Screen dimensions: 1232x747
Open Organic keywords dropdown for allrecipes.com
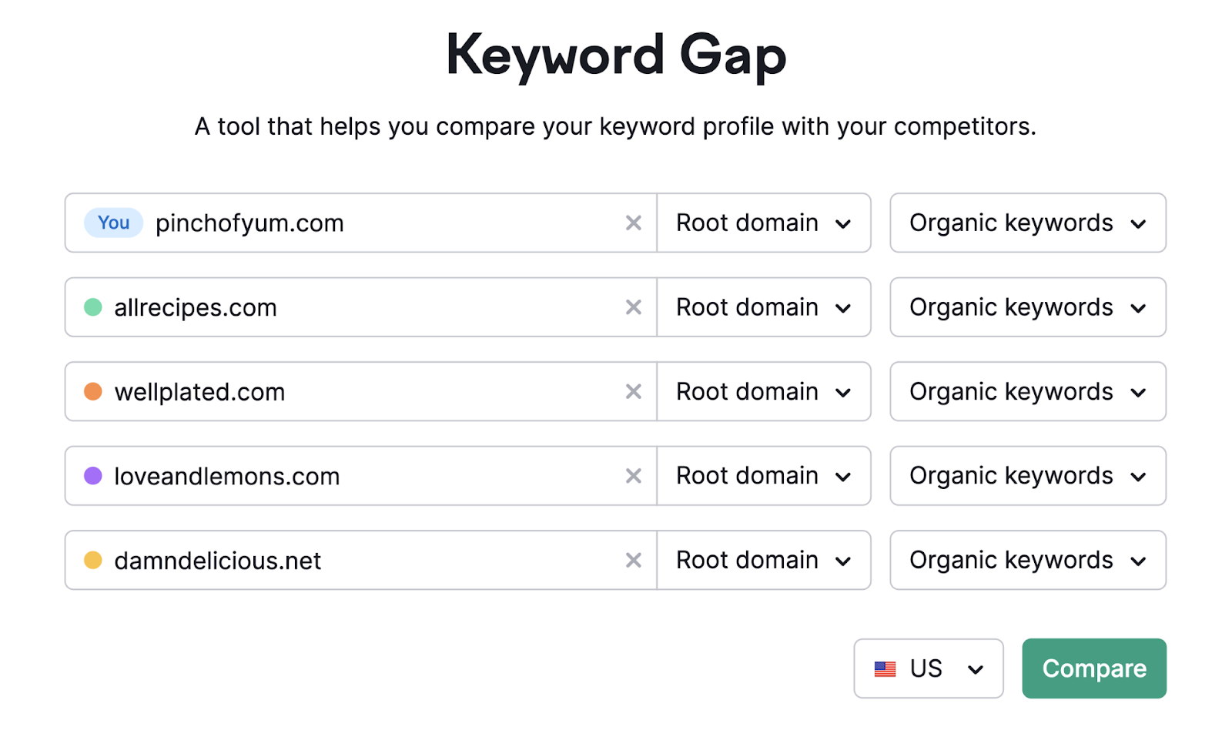pos(1027,307)
